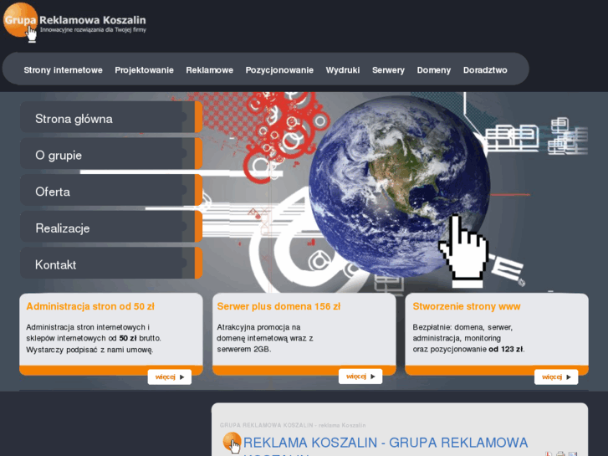Click więcej under Administracja stron
608x456 pixels.
[170, 377]
